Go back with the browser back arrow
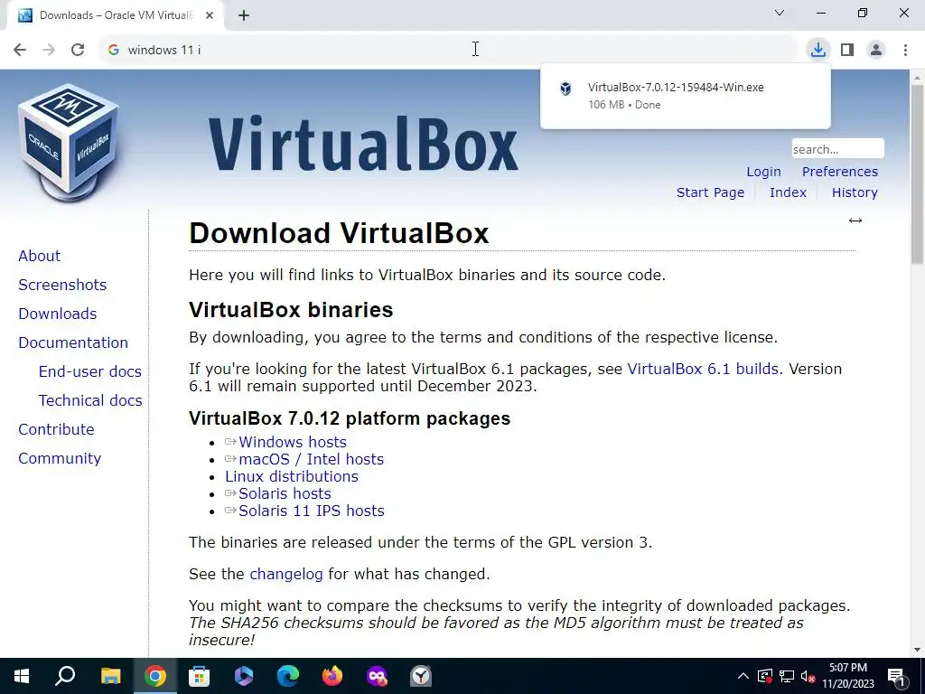 (20, 50)
